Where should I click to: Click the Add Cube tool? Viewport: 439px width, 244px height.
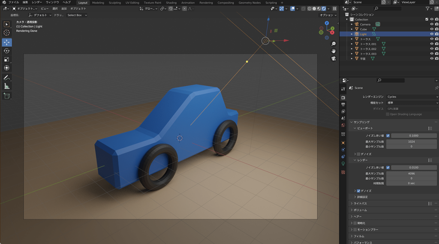(x=7, y=96)
